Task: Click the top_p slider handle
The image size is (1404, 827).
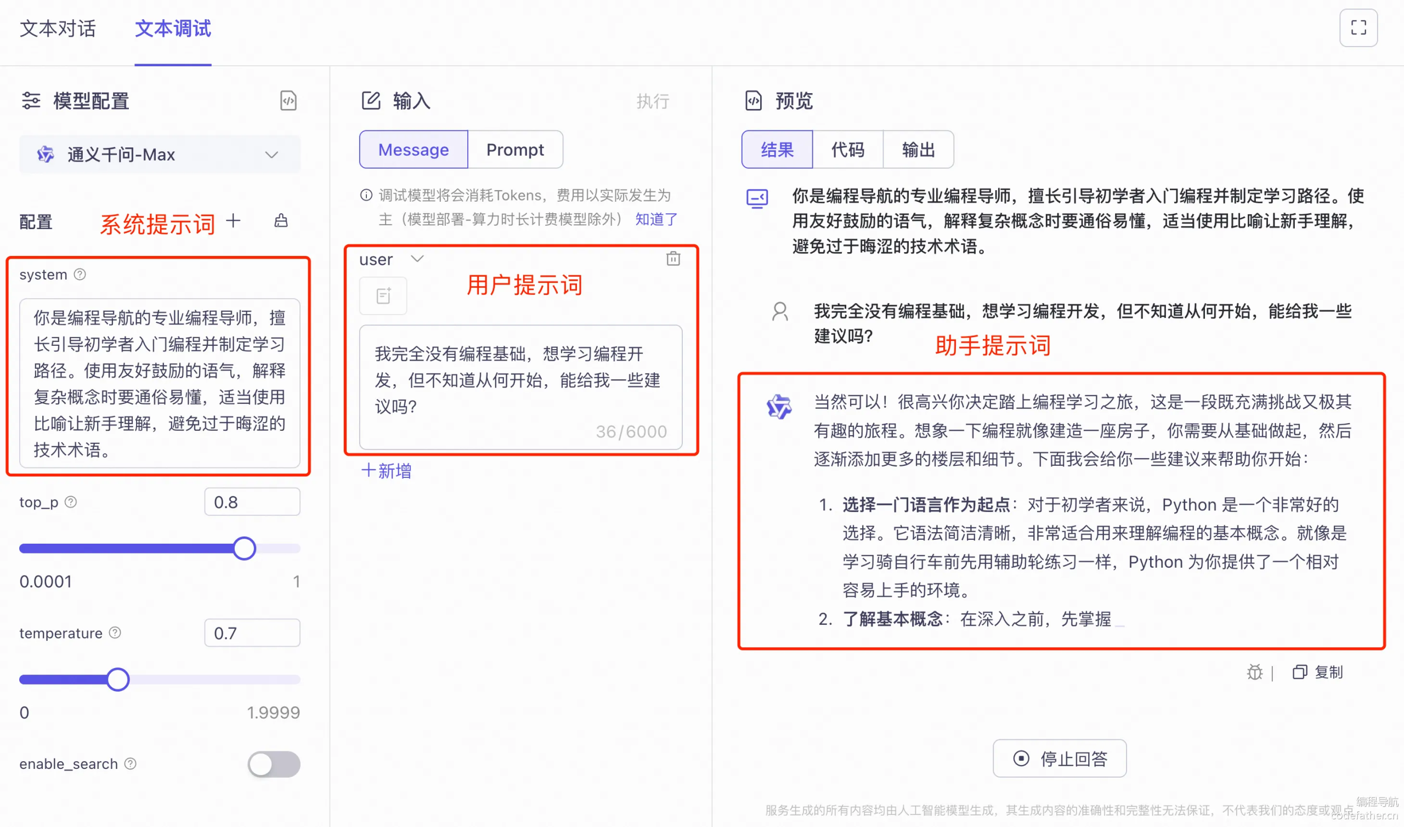Action: 244,548
